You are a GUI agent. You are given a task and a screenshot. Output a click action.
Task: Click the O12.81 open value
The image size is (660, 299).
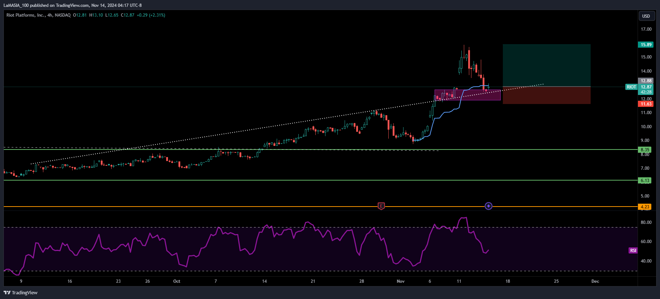point(80,15)
